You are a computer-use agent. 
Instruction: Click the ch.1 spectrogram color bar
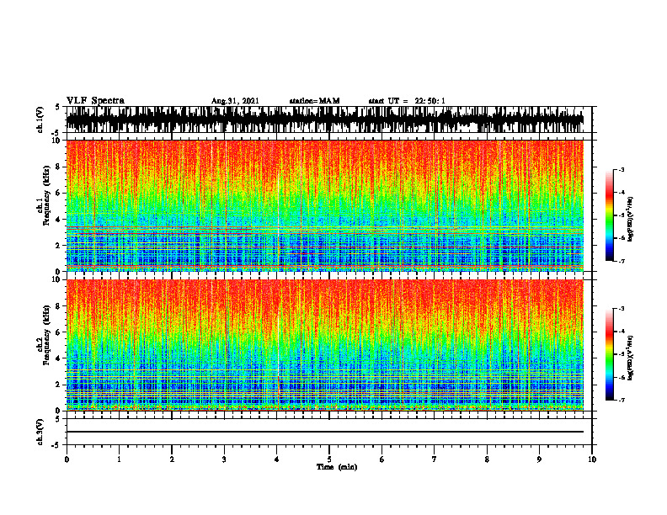click(x=610, y=215)
